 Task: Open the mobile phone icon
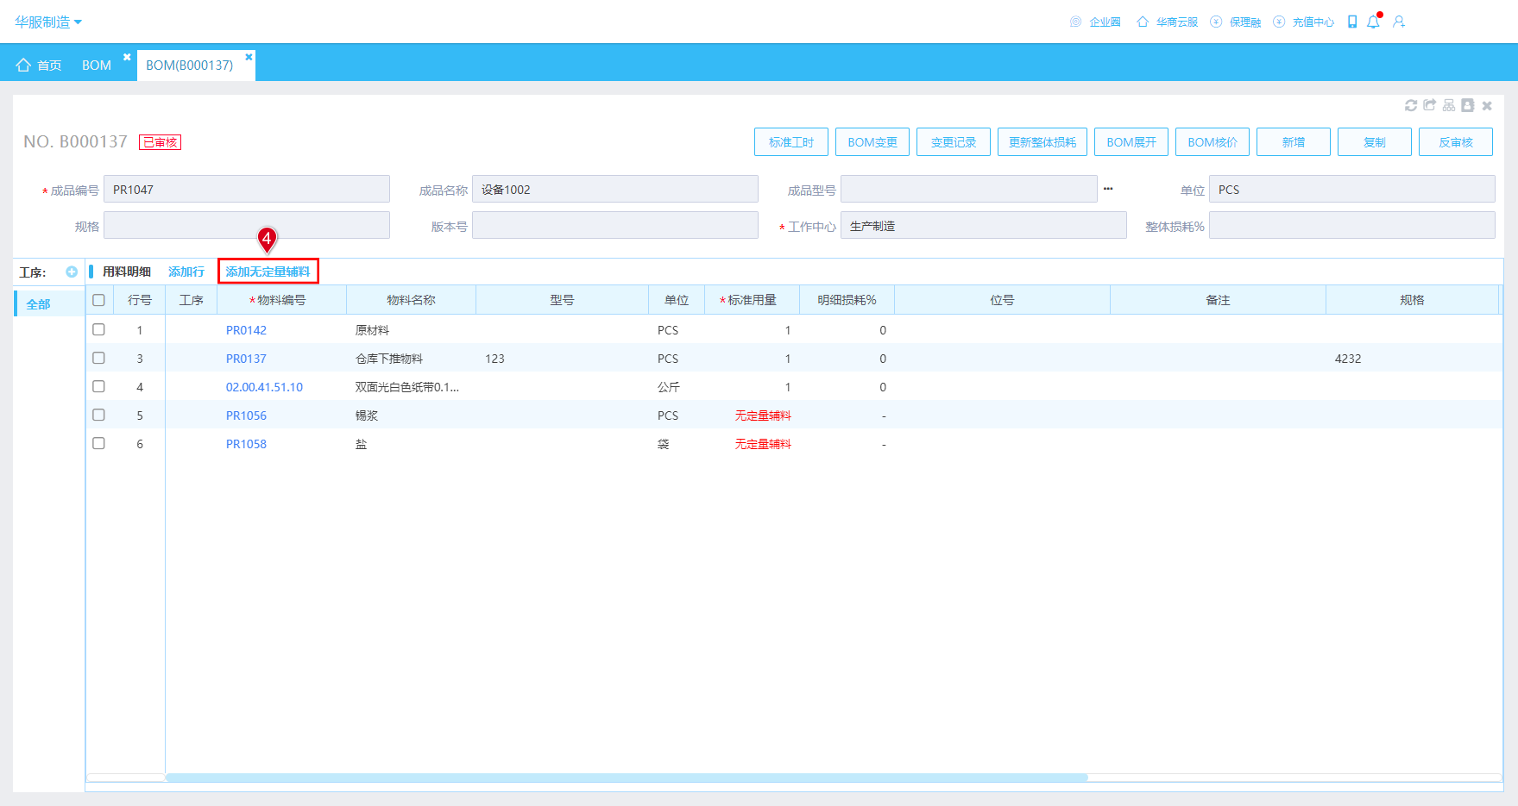pyautogui.click(x=1352, y=22)
